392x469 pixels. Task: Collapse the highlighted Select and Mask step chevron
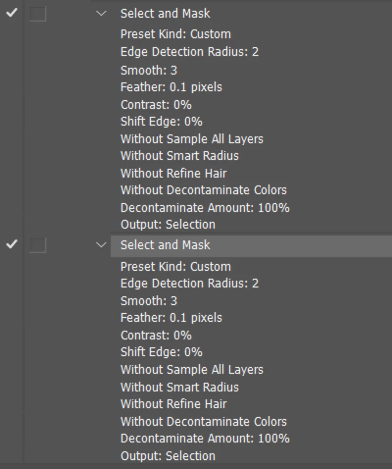(101, 245)
